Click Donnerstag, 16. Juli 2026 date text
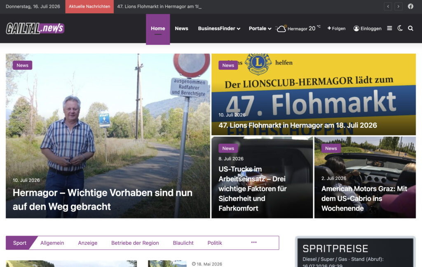The image size is (422, 267). click(x=33, y=7)
